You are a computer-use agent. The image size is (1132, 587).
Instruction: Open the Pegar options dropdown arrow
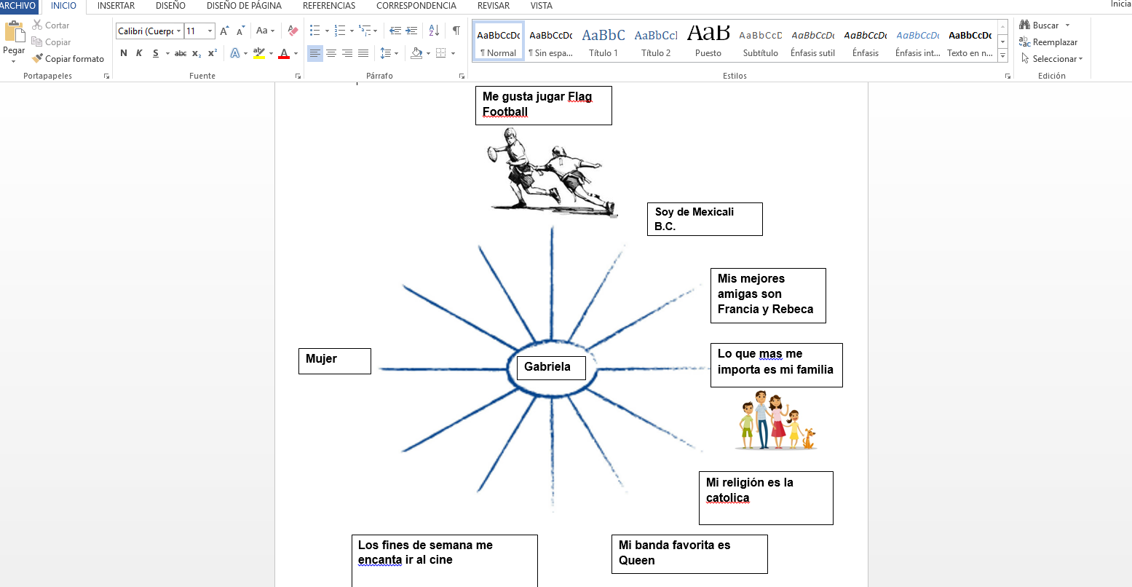[x=14, y=62]
